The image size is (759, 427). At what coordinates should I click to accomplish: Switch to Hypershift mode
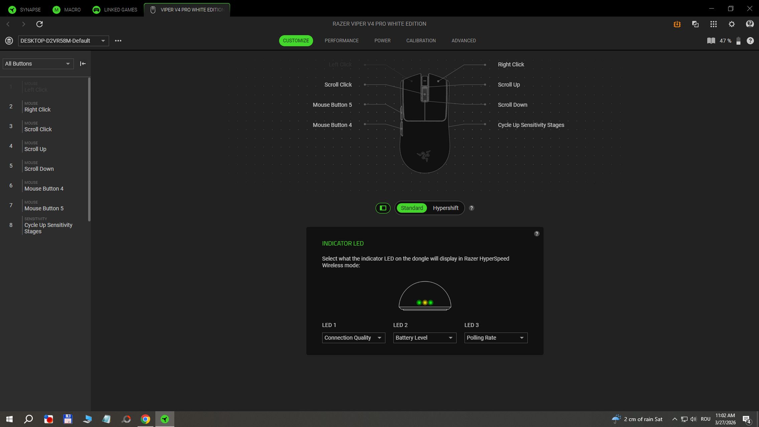point(445,208)
